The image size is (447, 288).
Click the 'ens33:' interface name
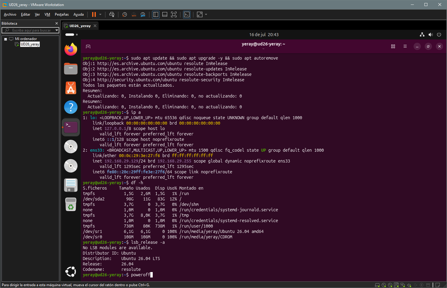pos(97,150)
